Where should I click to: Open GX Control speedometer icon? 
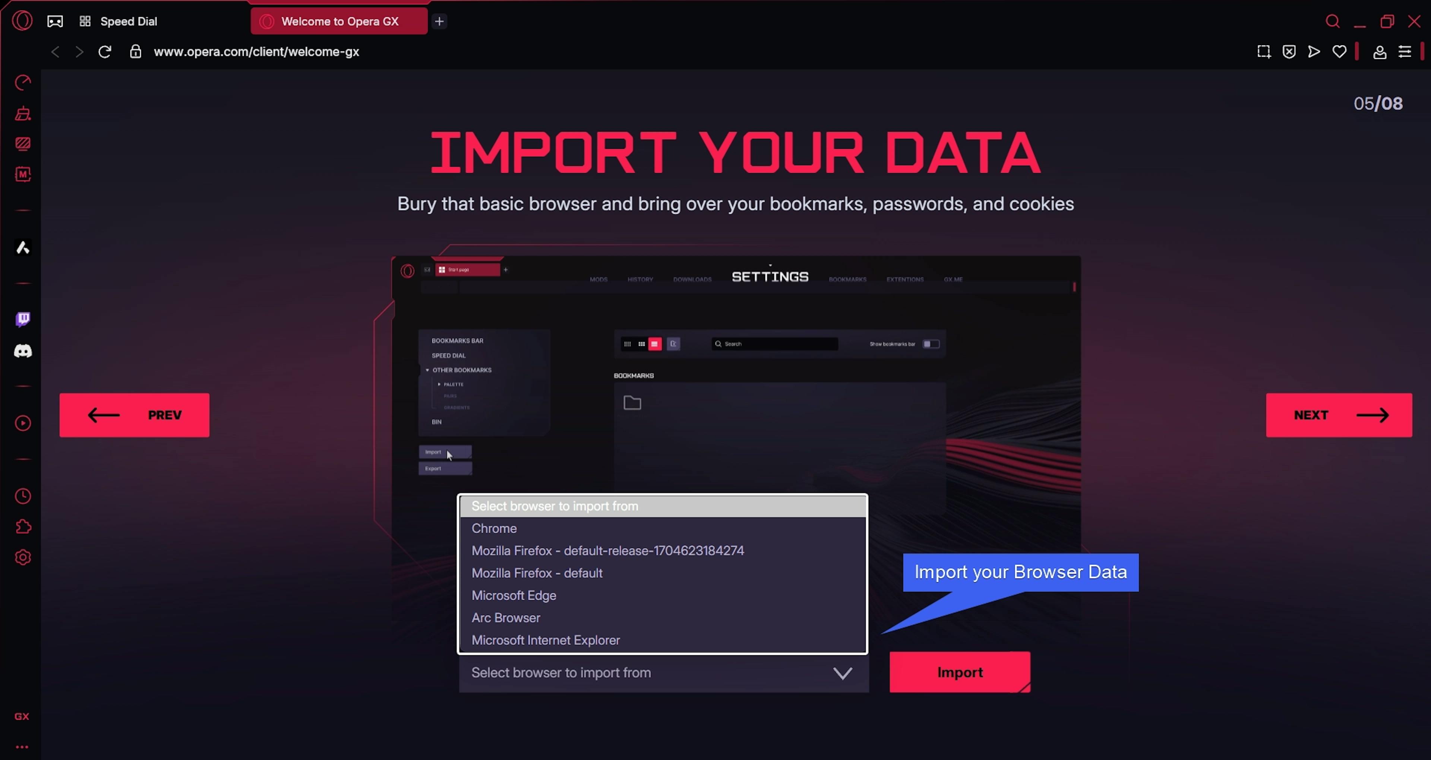tap(23, 83)
